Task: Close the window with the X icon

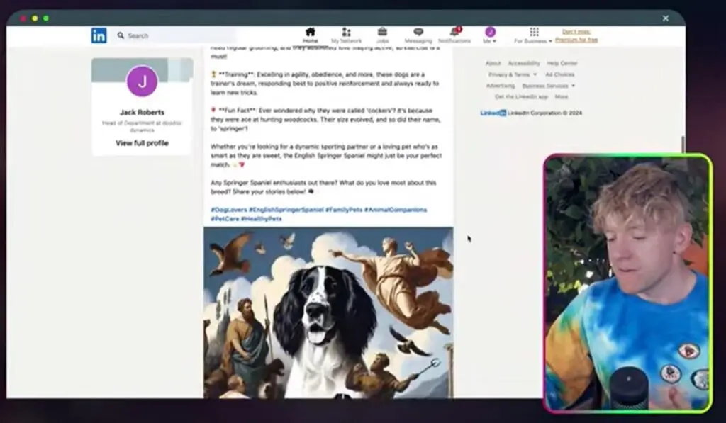Action: pyautogui.click(x=665, y=18)
